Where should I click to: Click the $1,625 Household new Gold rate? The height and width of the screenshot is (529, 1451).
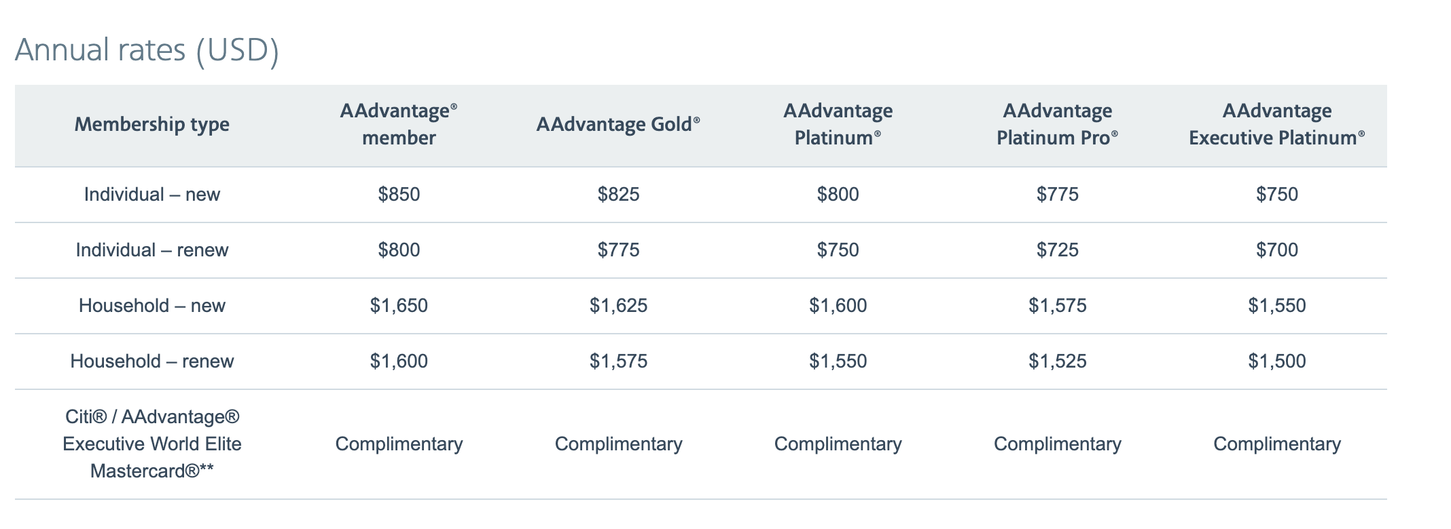point(618,306)
